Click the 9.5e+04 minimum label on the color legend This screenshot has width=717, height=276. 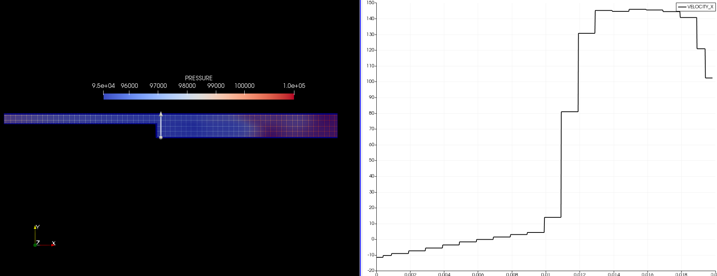coord(103,86)
